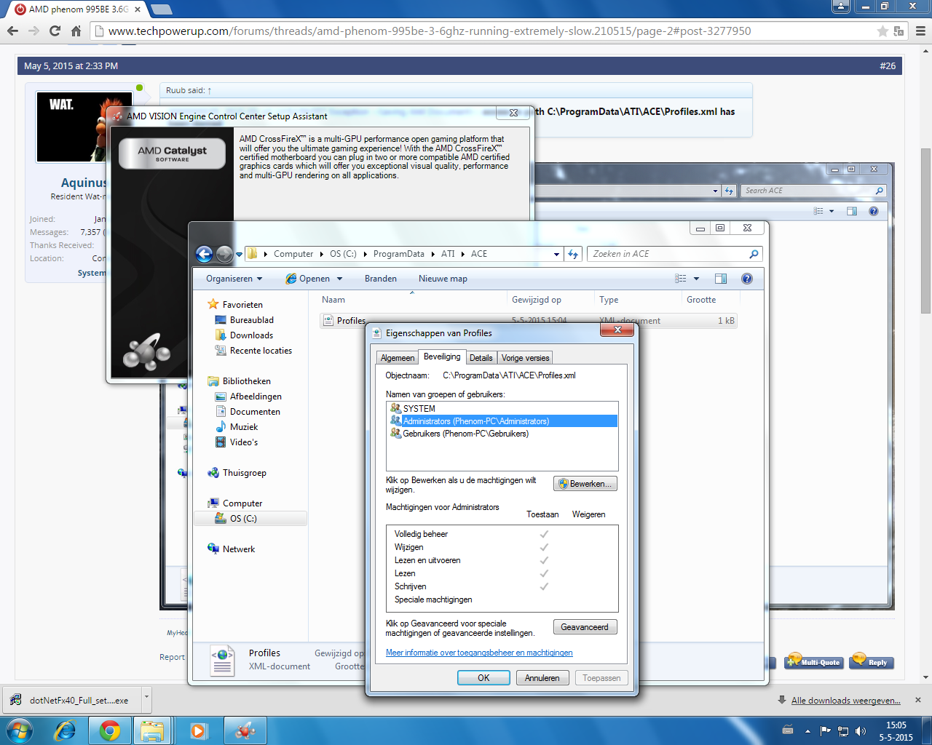Open File Explorer taskbar icon
932x745 pixels.
[x=152, y=730]
